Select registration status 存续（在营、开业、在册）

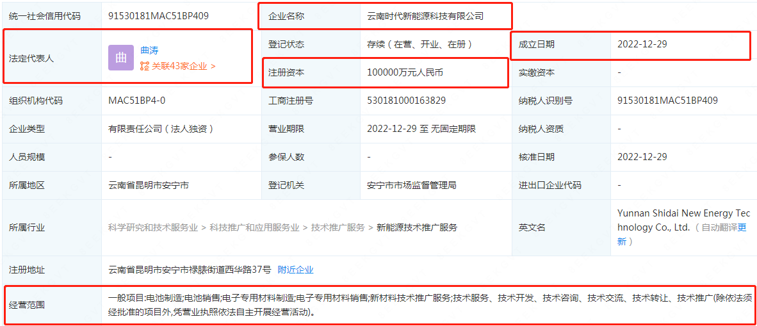click(x=419, y=44)
